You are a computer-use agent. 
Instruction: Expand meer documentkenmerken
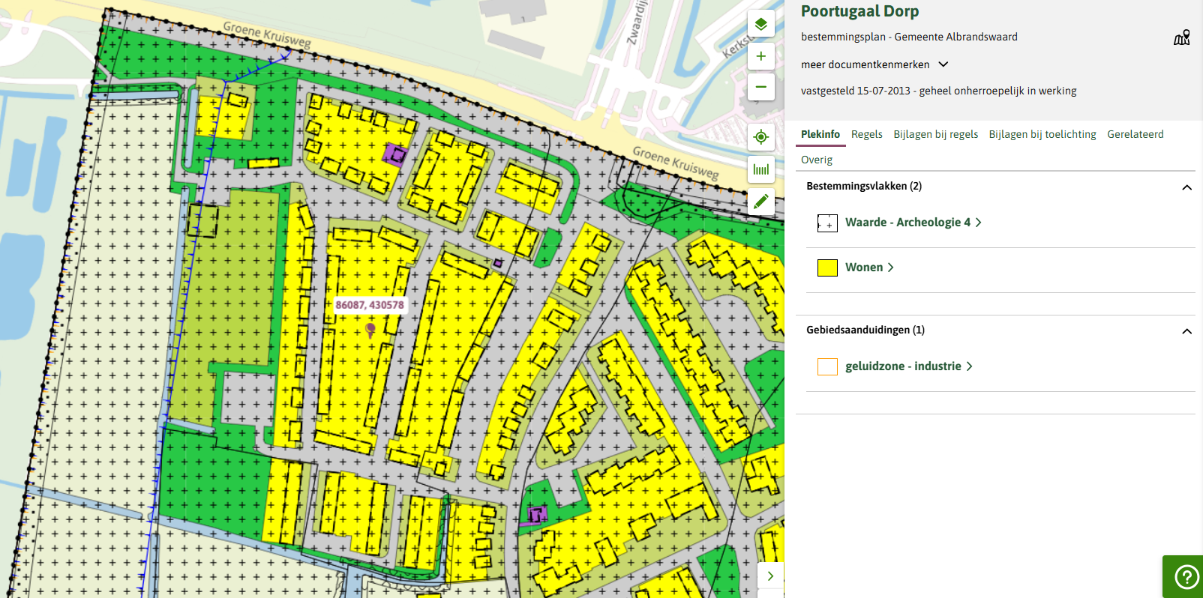874,64
